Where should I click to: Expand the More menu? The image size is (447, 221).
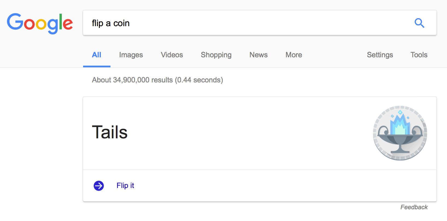click(x=294, y=55)
